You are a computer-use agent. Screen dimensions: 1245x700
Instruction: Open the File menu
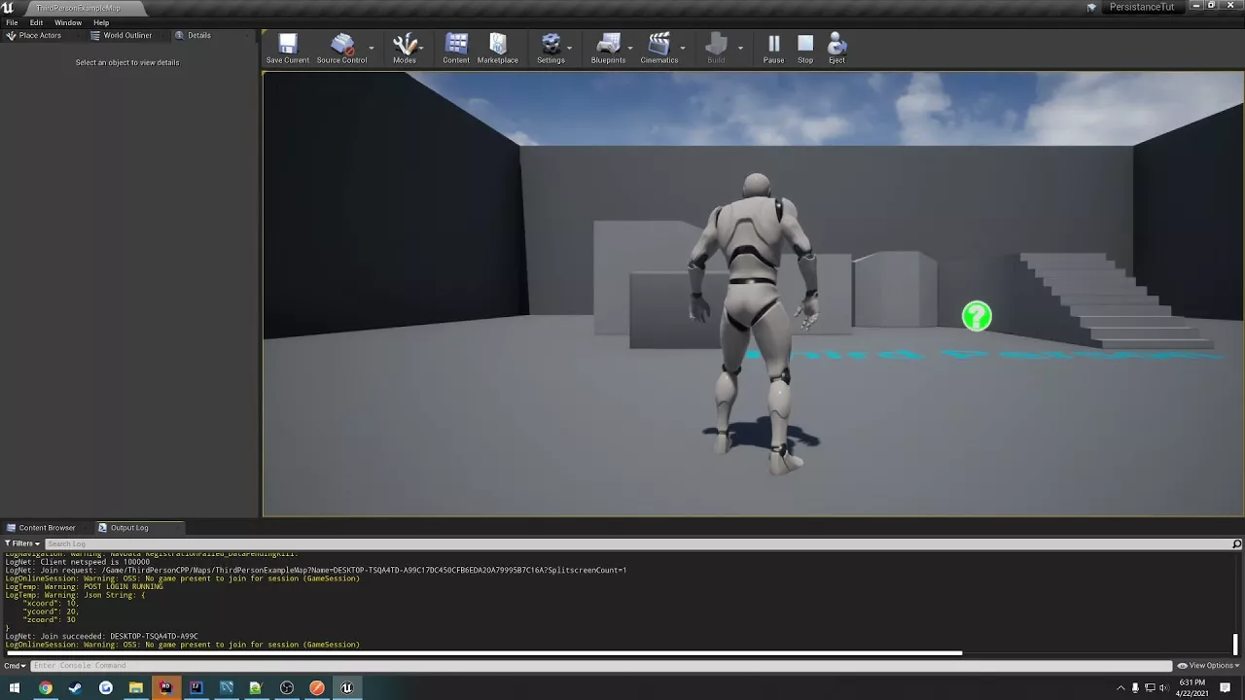click(x=12, y=22)
